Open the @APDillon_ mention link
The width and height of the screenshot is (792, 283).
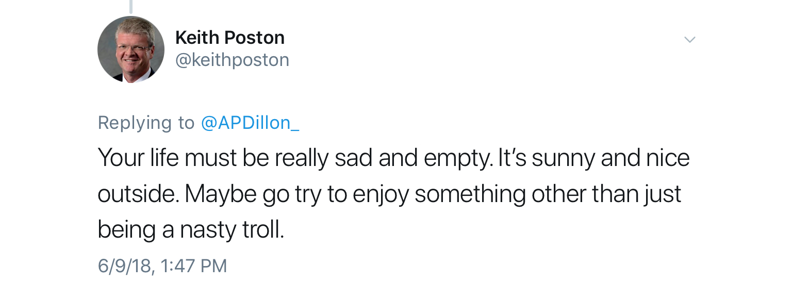pyautogui.click(x=250, y=123)
